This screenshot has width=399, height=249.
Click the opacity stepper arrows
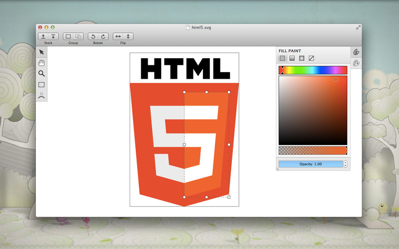345,164
